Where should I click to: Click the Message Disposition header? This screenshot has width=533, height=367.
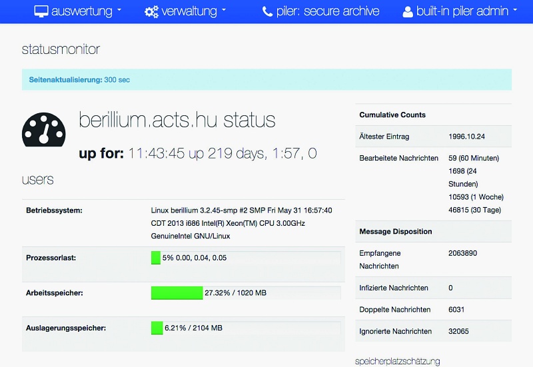coord(396,231)
